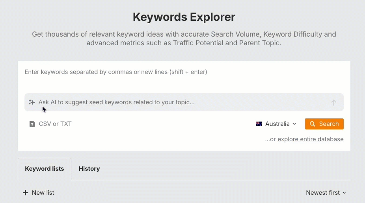Click the magnifier icon in the Search button
The width and height of the screenshot is (365, 203).
313,124
